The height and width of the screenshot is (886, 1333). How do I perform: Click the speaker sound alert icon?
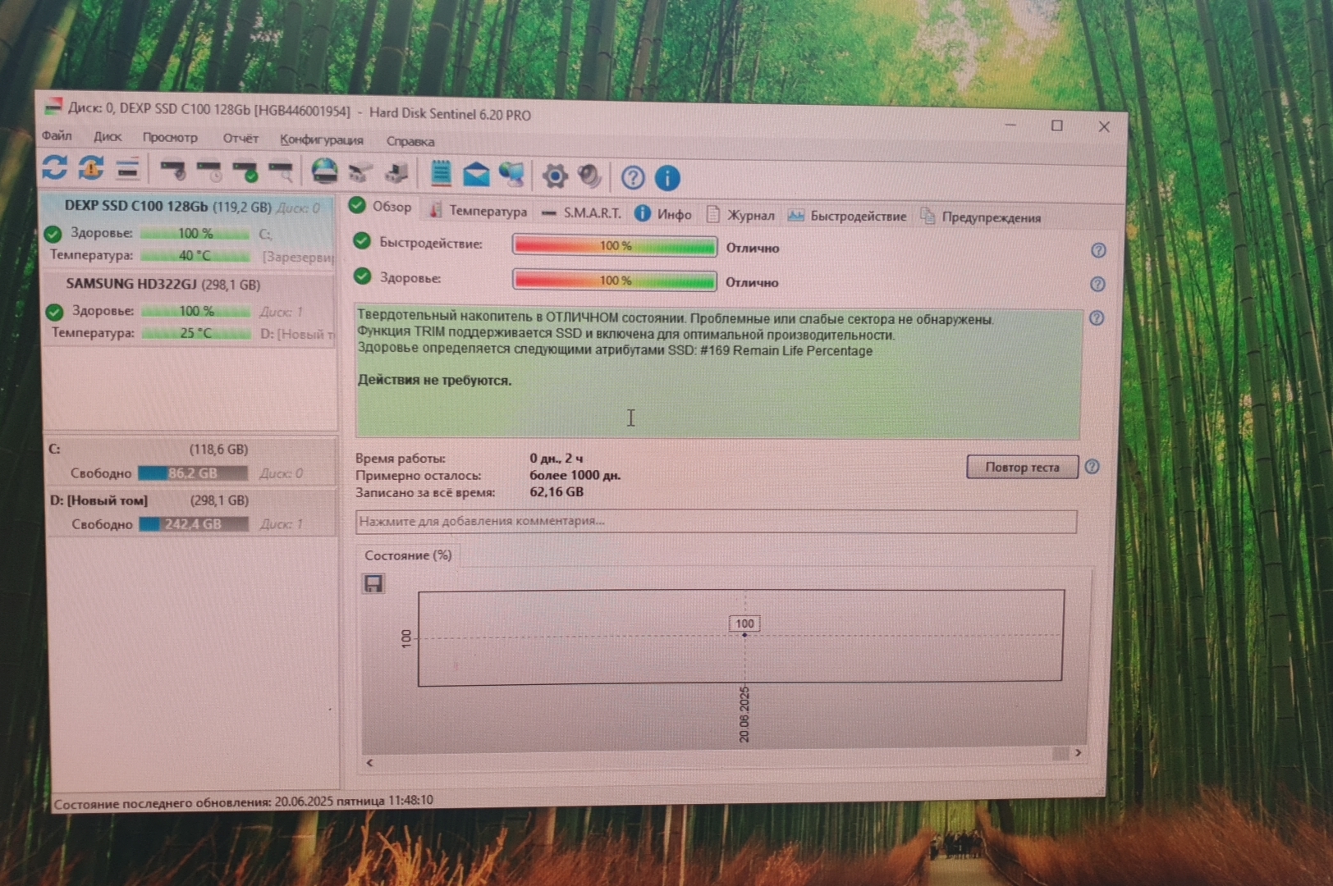pos(589,176)
